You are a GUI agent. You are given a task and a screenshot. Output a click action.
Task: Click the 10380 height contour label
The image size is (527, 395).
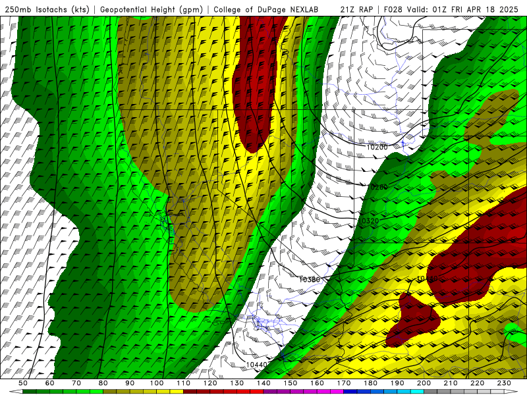pyautogui.click(x=310, y=279)
